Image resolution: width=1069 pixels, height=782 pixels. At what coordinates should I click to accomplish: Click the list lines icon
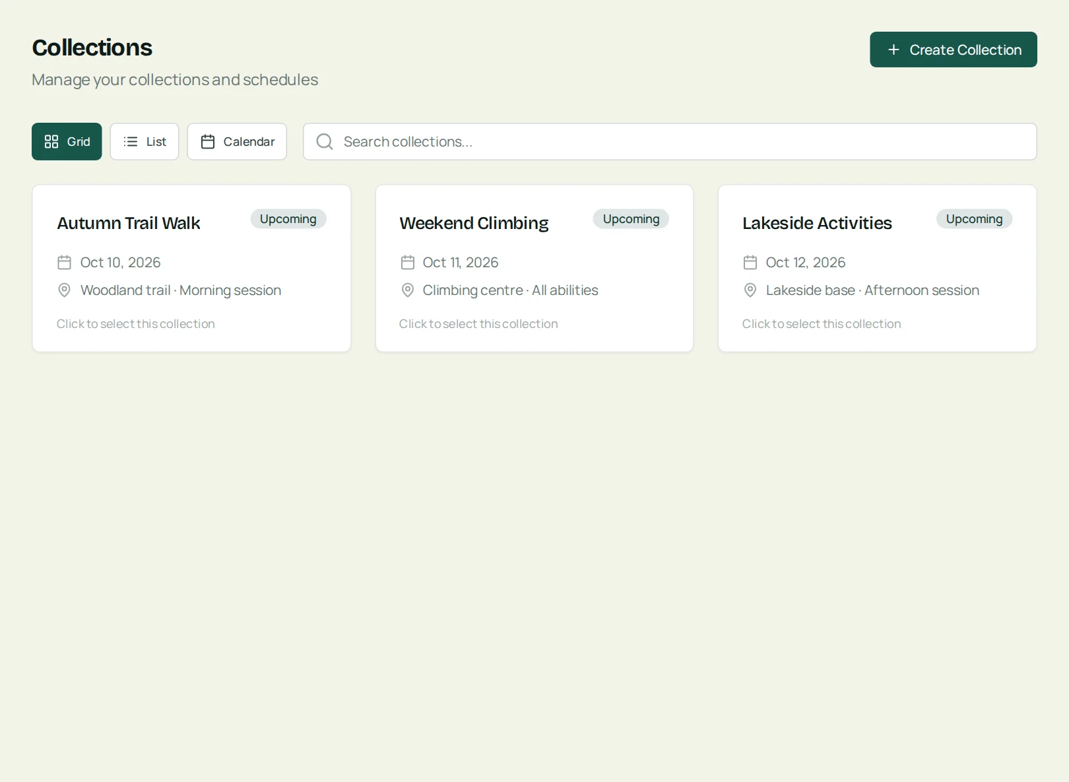[x=131, y=141]
